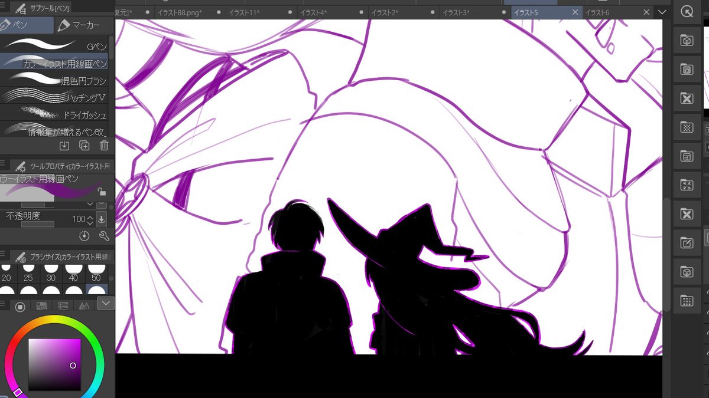Select brush size 40 preset
Screen dimensions: 709x398
(x=73, y=273)
